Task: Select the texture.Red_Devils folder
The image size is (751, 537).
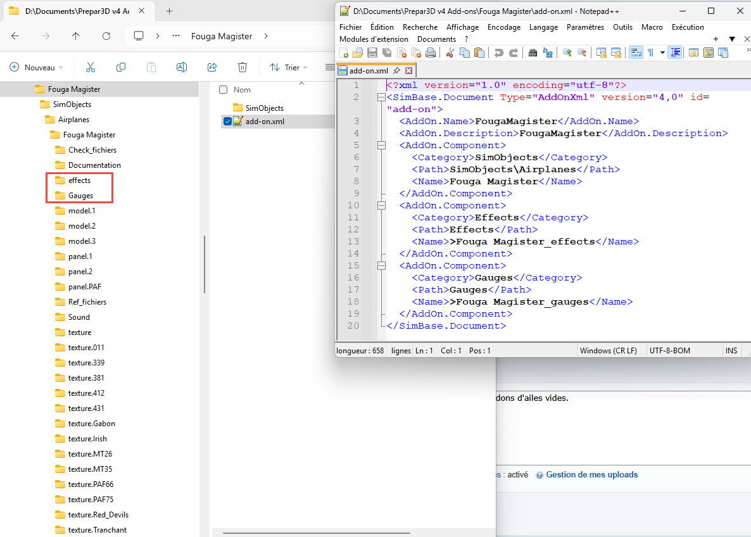Action: click(98, 514)
